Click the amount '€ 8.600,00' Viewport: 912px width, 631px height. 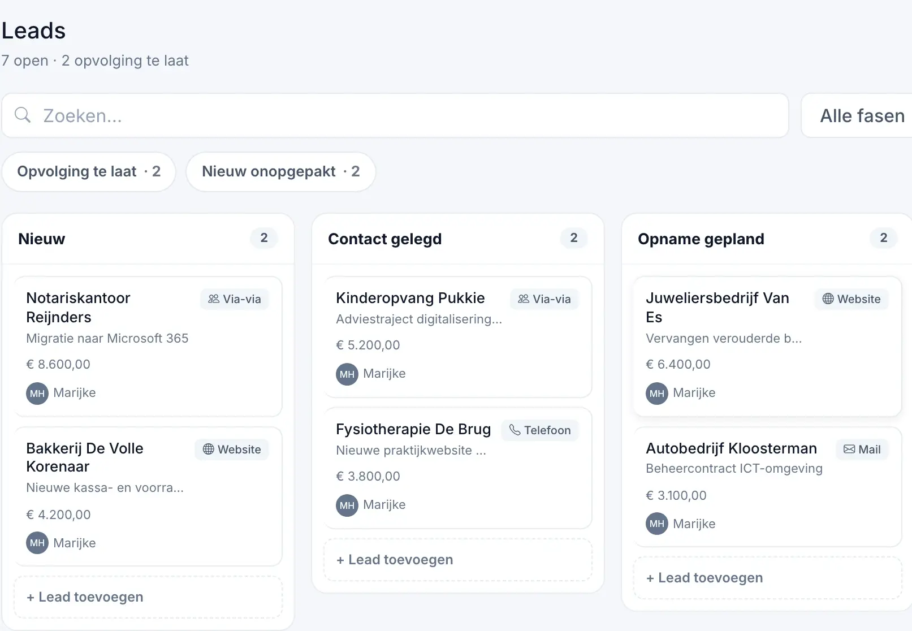tap(58, 364)
